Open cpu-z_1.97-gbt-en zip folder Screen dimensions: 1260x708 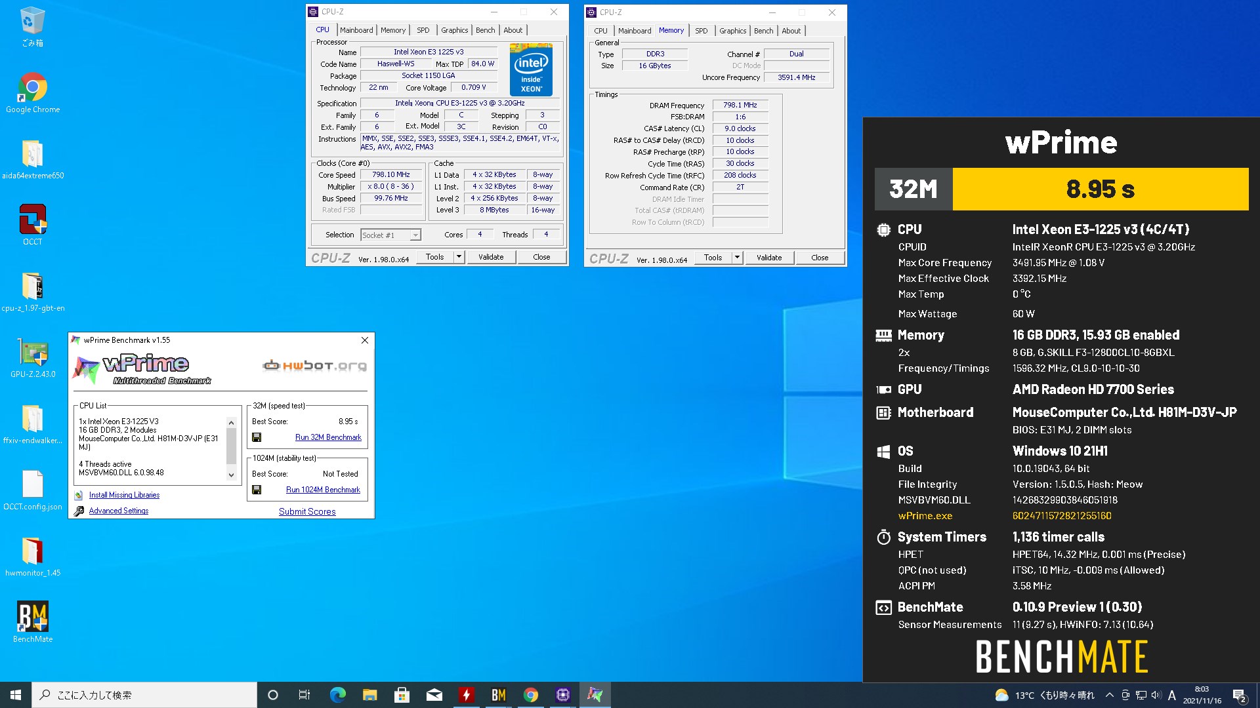32,292
